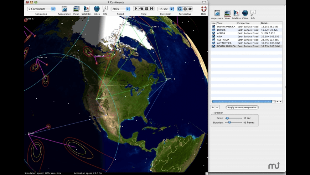Disable the ANTARCTICA view checkbox
310x175 pixels.
coord(213,43)
